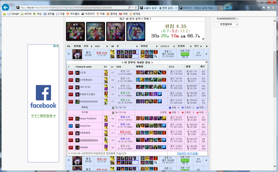
Task: Expand the 2553점 match row arrow
Action: pos(206,161)
